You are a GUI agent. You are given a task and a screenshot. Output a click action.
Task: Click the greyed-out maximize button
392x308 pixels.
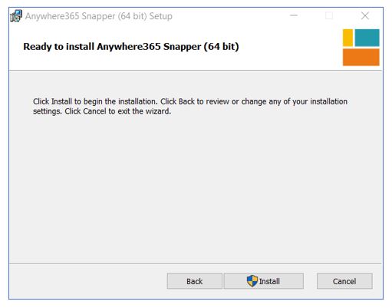[329, 16]
